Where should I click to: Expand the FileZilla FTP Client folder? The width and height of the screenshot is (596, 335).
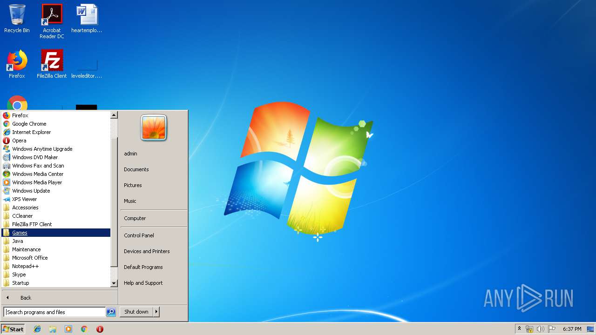click(56, 224)
